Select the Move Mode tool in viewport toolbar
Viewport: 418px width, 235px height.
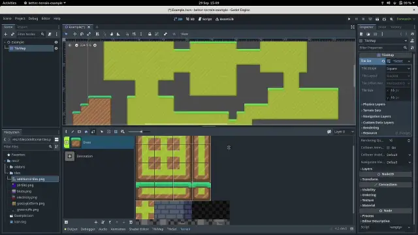[74, 34]
